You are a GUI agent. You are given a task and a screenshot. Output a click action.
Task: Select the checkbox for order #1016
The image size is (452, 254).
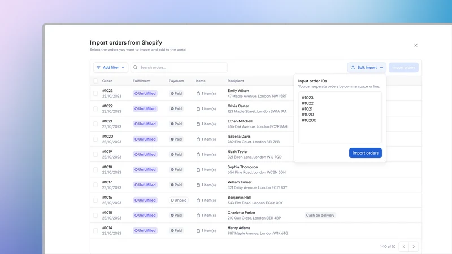pyautogui.click(x=95, y=200)
